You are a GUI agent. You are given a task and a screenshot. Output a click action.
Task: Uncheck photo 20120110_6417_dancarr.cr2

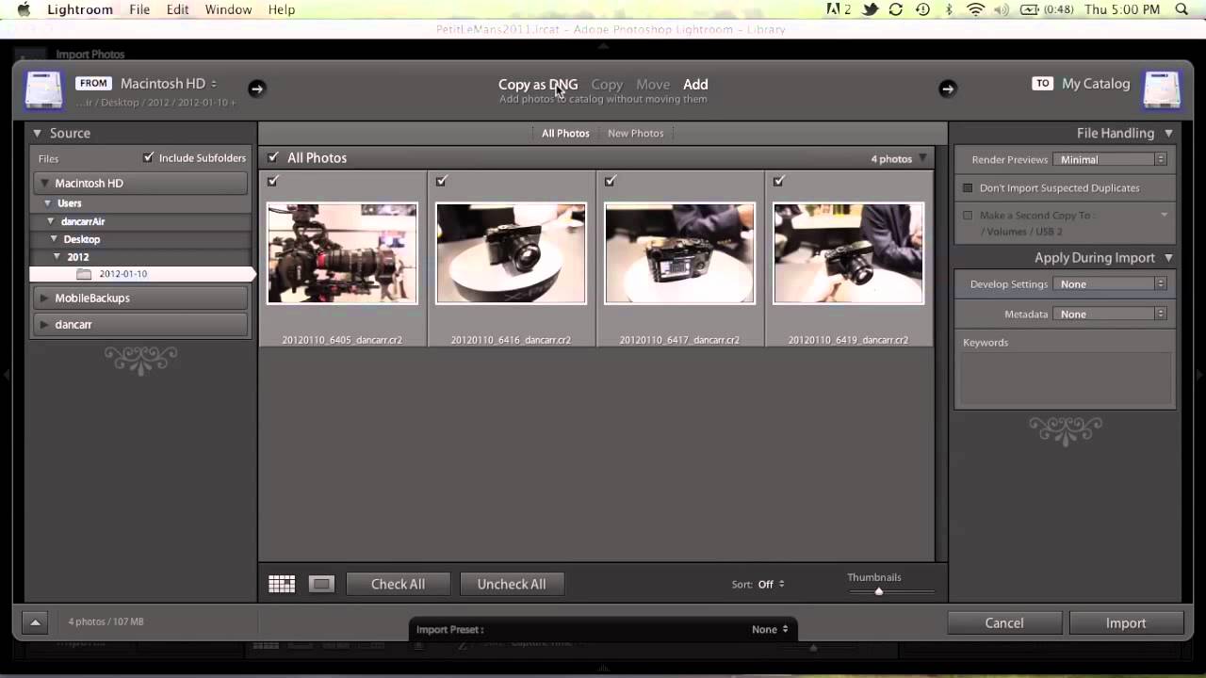click(x=610, y=181)
